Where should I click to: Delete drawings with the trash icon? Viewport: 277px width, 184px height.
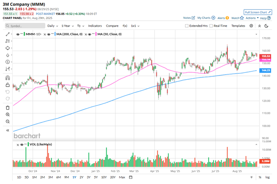tap(8, 108)
